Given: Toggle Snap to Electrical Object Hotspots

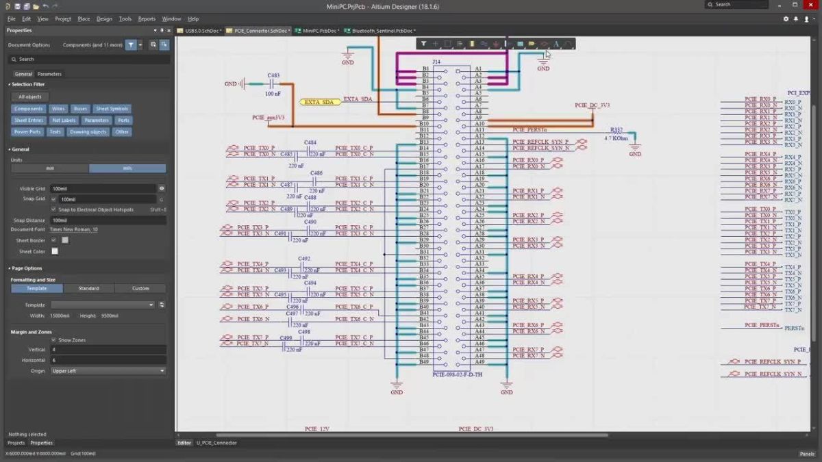Looking at the screenshot, I should click(x=54, y=209).
